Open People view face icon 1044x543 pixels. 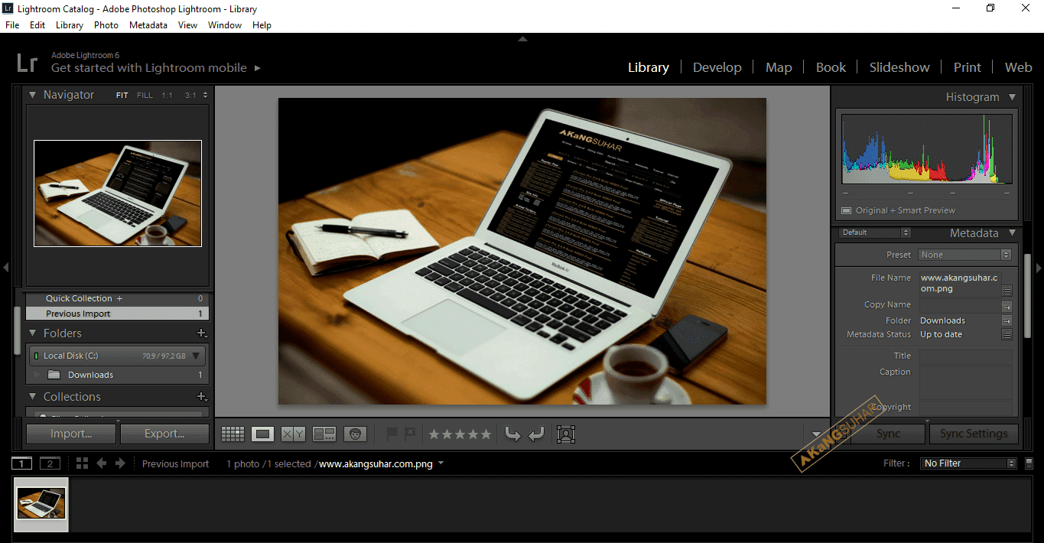tap(355, 434)
